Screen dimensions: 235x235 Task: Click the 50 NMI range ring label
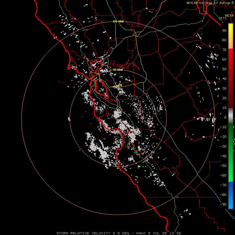[118, 70]
